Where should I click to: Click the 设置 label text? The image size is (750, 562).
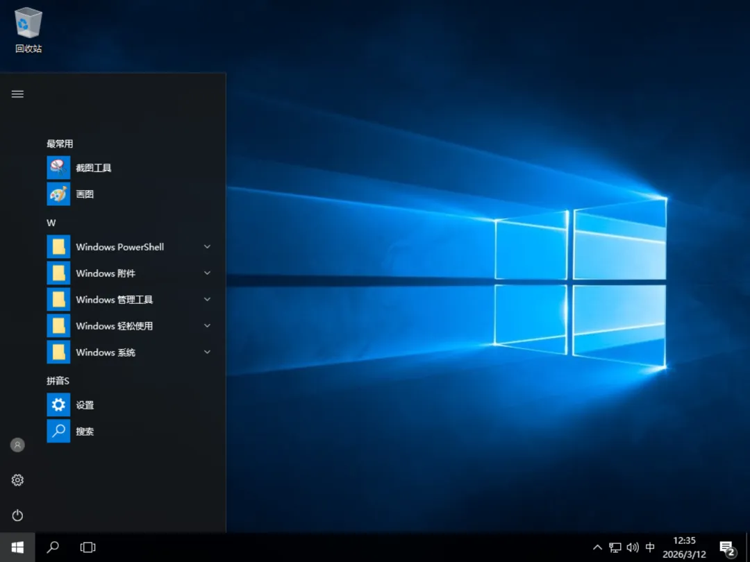pos(85,405)
